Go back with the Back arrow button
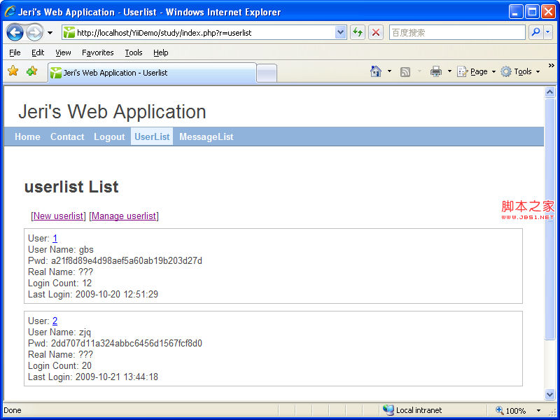560x420 pixels. (x=15, y=33)
